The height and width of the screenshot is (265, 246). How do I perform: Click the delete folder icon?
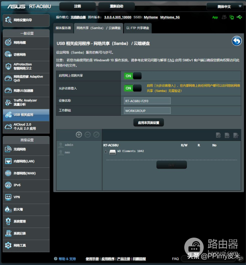[x=227, y=135]
